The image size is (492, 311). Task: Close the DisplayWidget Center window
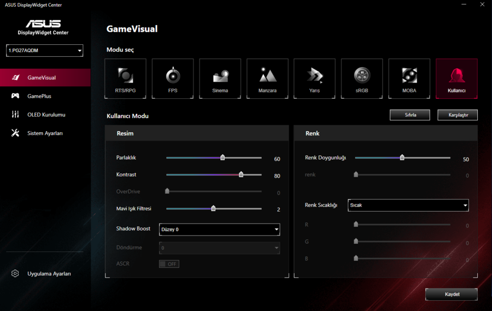point(482,4)
